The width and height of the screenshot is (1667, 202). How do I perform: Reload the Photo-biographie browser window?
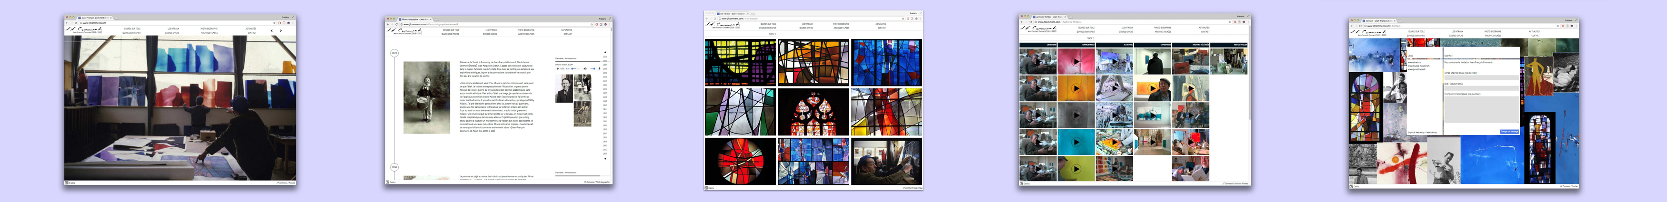click(397, 25)
